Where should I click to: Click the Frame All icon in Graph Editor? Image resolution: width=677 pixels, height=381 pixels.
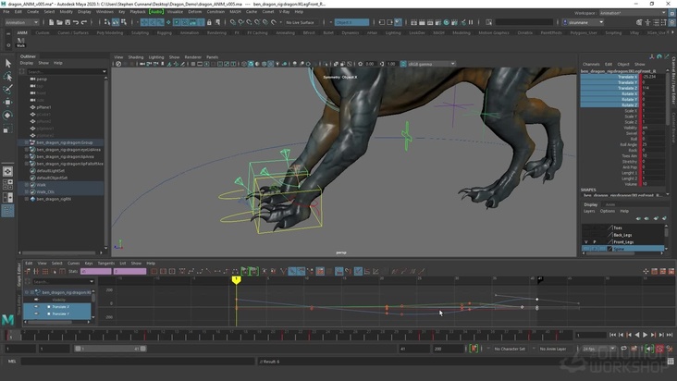point(154,271)
